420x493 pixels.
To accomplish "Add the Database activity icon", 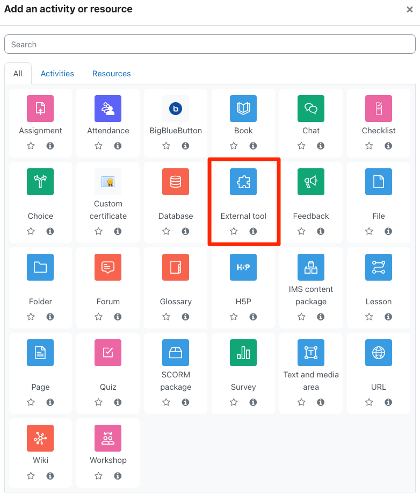I will click(176, 182).
